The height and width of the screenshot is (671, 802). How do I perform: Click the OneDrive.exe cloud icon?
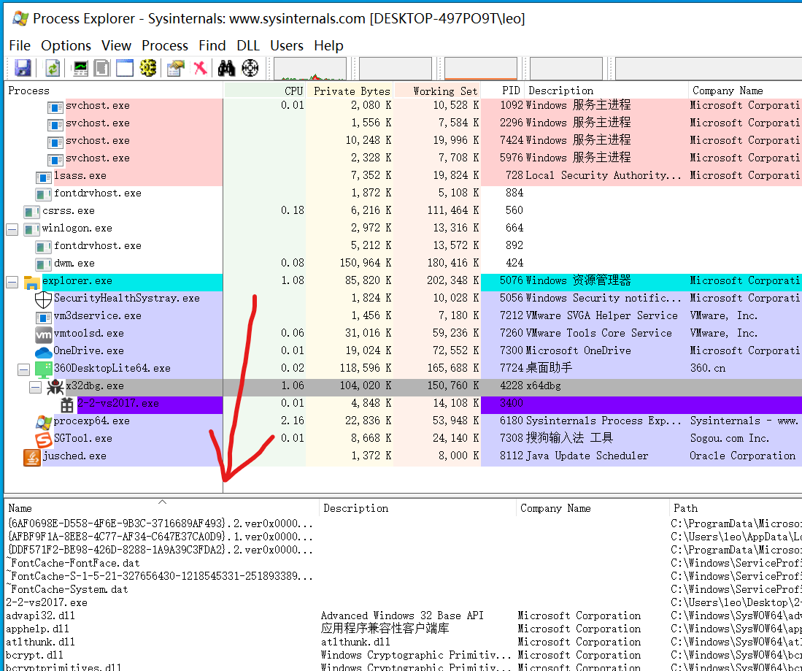point(42,350)
